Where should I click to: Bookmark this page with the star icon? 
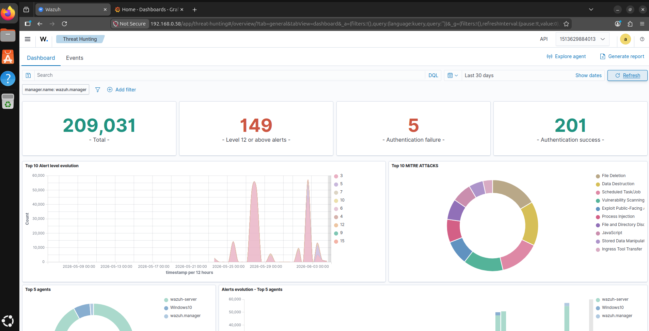click(x=566, y=24)
